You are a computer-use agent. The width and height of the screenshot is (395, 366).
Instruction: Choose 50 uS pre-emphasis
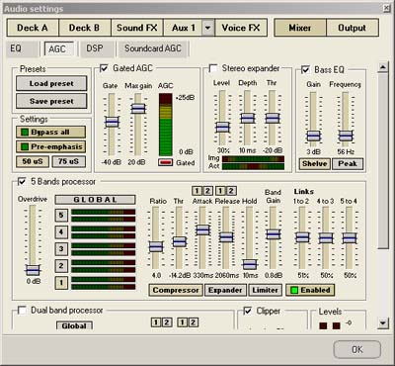coord(33,161)
